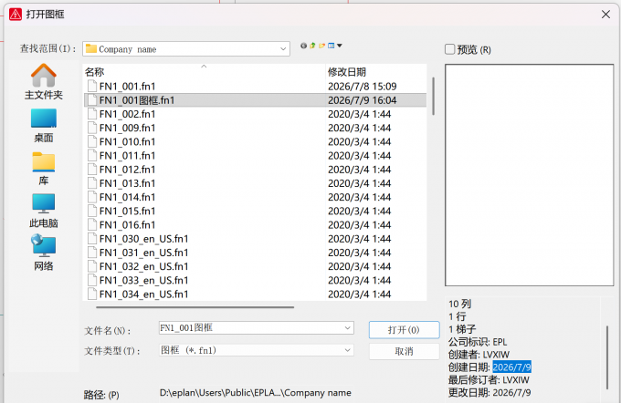Click the file icon of FN1_011.fn1
Viewport: 621px width, 403px height.
pos(92,155)
